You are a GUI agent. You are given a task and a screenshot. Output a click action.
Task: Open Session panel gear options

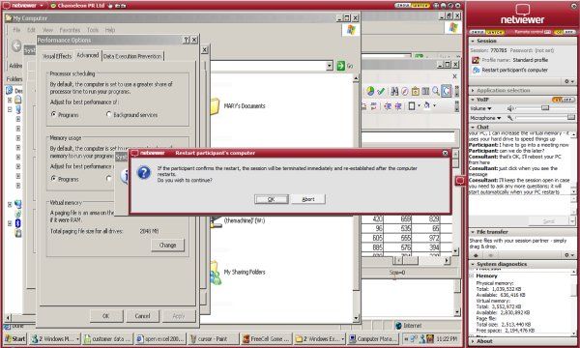click(x=569, y=81)
